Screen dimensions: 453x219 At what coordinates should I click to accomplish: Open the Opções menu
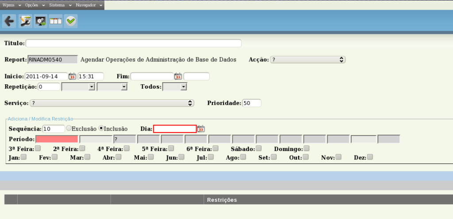tap(35, 5)
